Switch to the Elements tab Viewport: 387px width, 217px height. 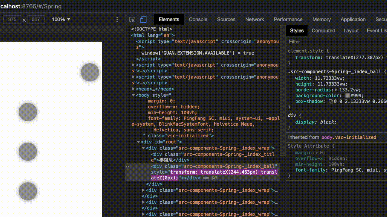click(169, 20)
